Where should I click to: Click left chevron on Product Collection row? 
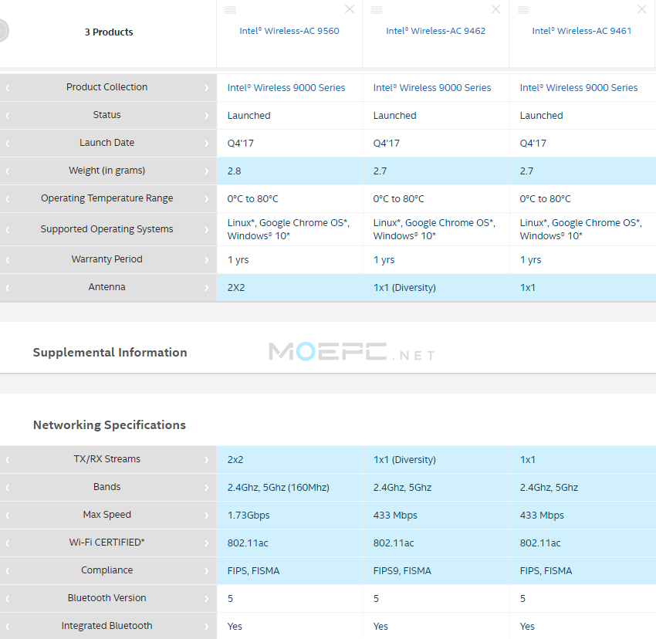pyautogui.click(x=8, y=87)
